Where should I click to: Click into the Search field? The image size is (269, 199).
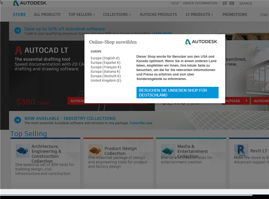coord(253,3)
